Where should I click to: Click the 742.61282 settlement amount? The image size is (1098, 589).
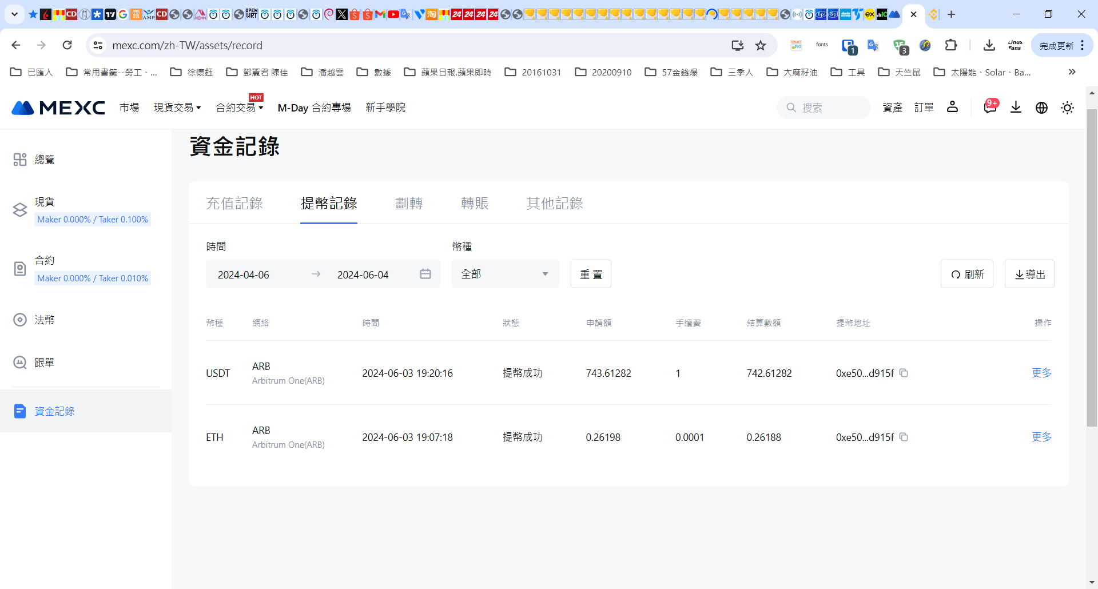(x=769, y=373)
